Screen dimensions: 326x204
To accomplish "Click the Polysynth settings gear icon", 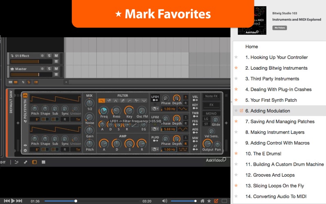I will pyautogui.click(x=25, y=150).
